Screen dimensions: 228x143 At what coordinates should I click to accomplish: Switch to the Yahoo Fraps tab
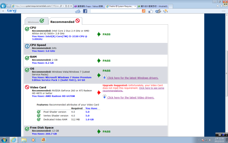click(89, 6)
